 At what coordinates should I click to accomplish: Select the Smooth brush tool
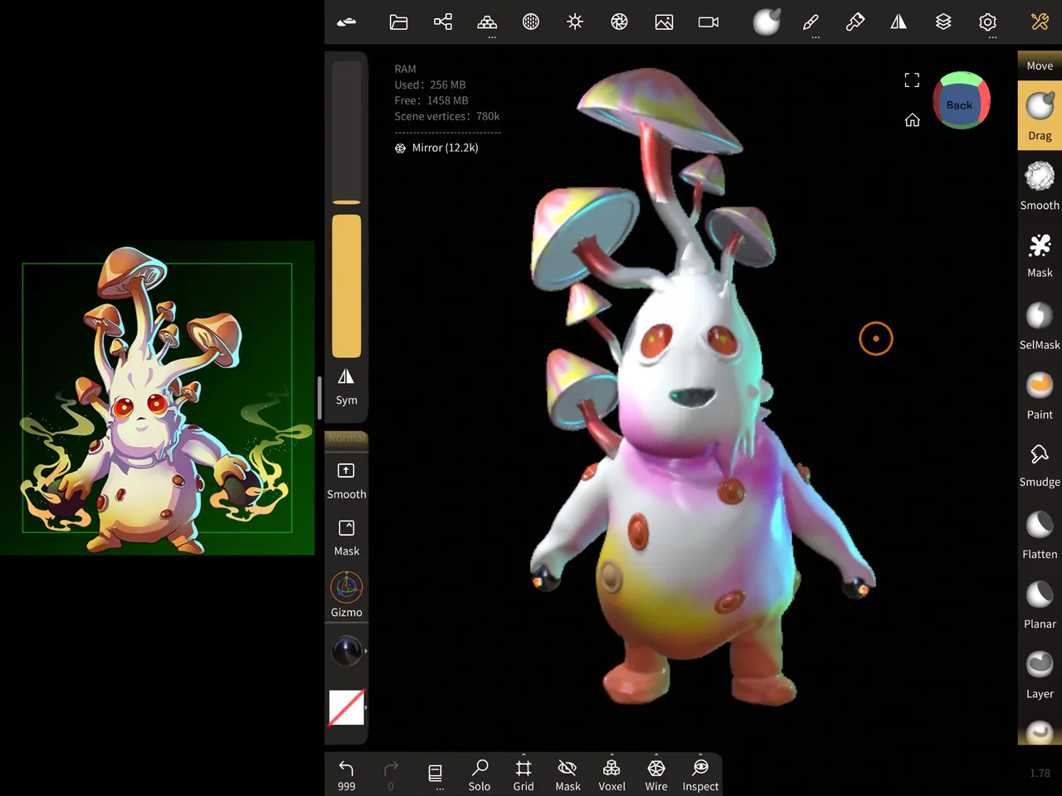[x=1040, y=186]
